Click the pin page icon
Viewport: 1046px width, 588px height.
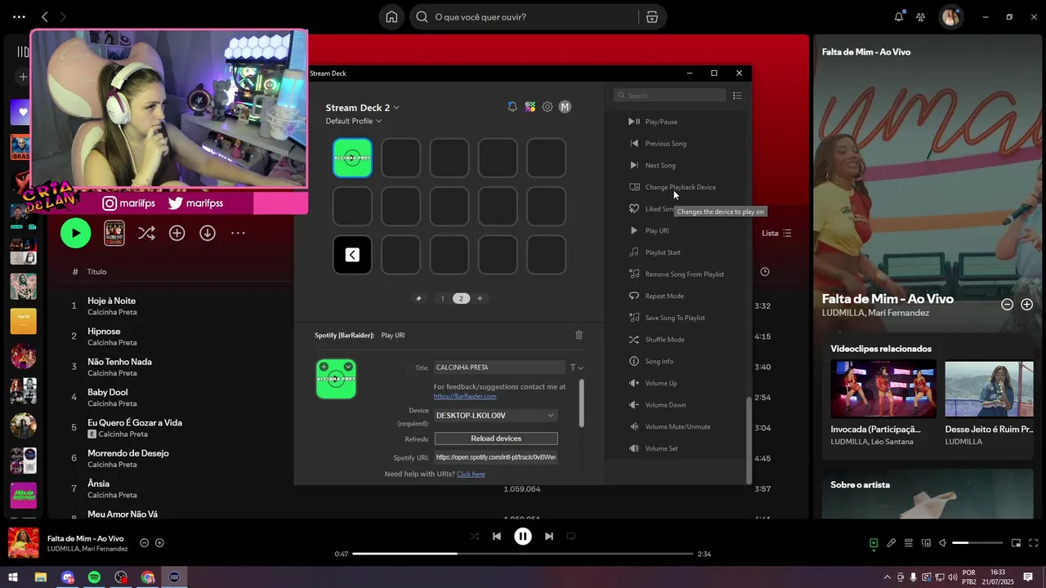[x=419, y=299]
